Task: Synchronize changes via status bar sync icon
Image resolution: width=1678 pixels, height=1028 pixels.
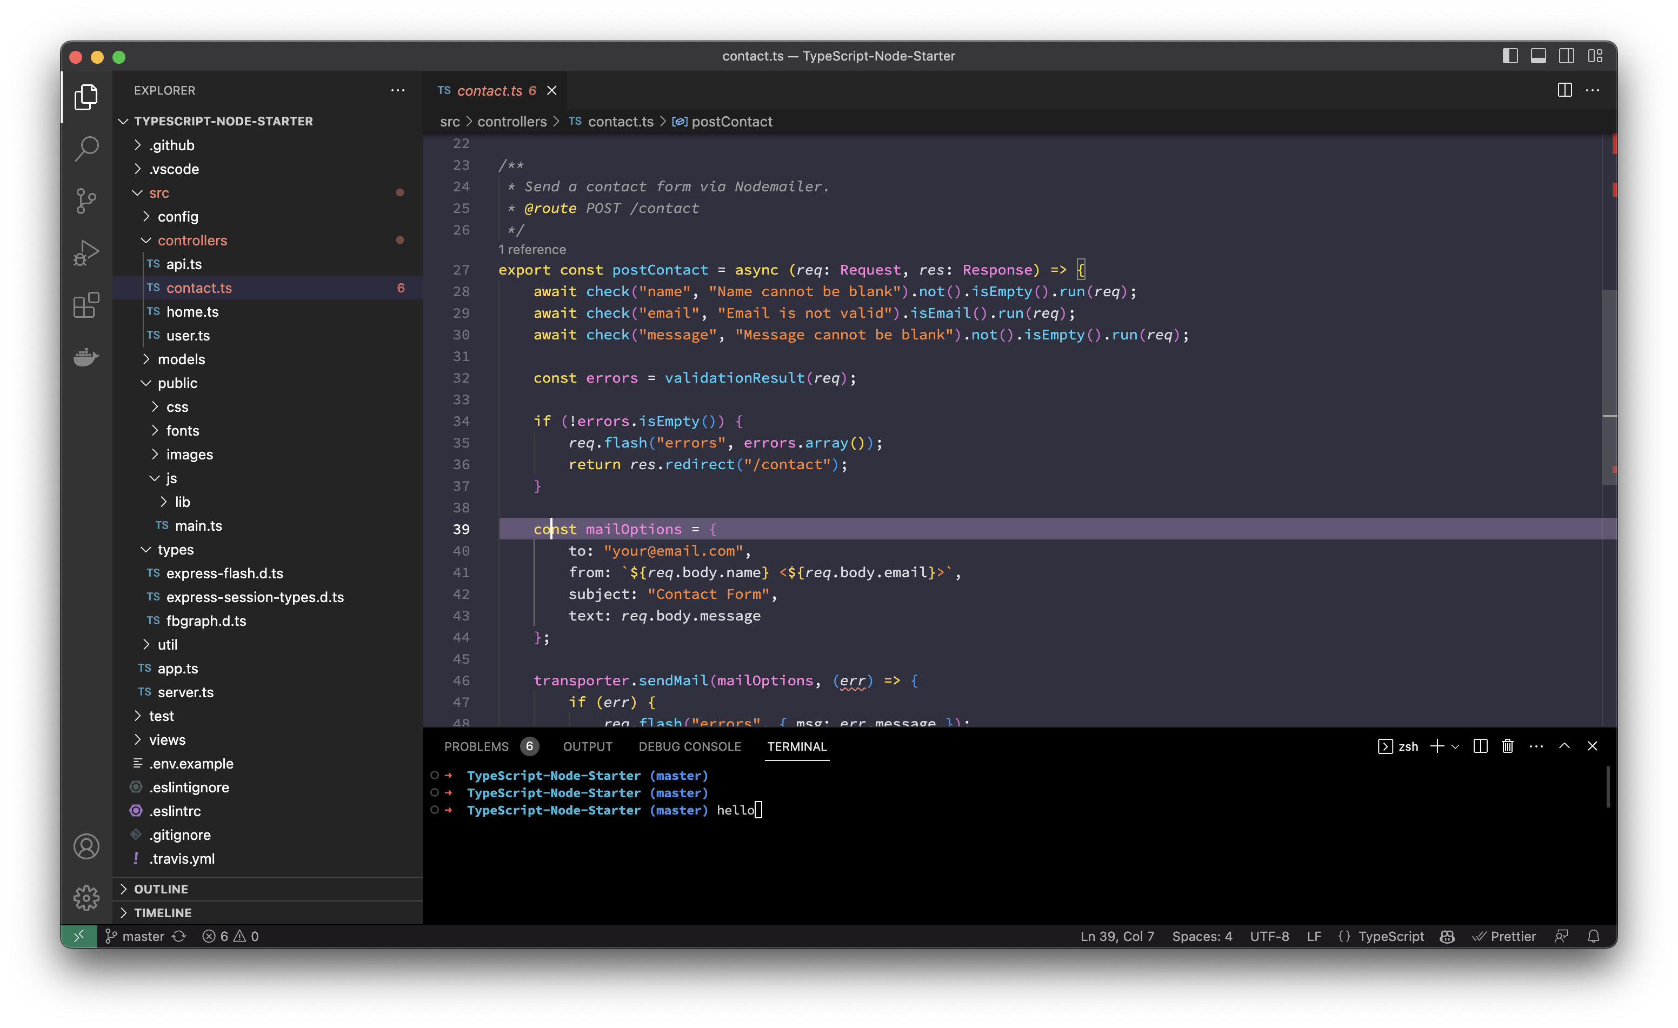Action: (x=179, y=937)
